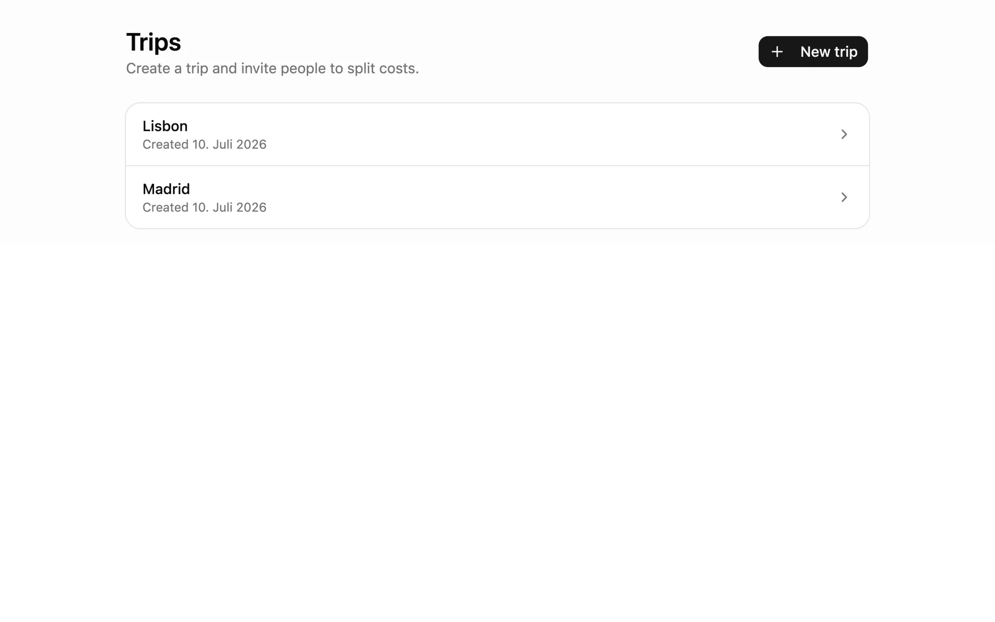The image size is (995, 622).
Task: Click 'Juli' in Madrid's creation date
Action: tap(223, 207)
